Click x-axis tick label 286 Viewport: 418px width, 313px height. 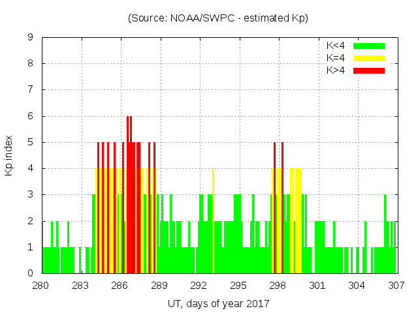pos(120,285)
